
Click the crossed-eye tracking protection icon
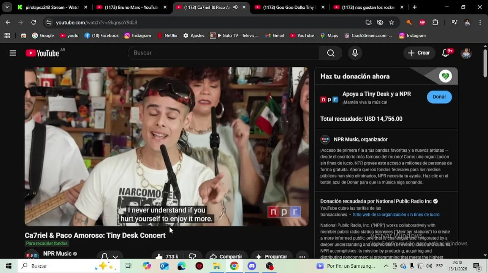[380, 22]
